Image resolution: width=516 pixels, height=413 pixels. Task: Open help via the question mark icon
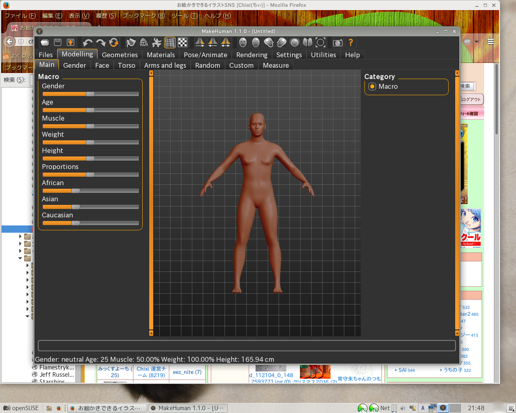click(351, 42)
